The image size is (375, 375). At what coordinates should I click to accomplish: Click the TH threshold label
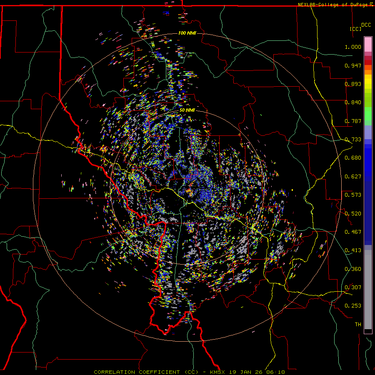[358, 324]
